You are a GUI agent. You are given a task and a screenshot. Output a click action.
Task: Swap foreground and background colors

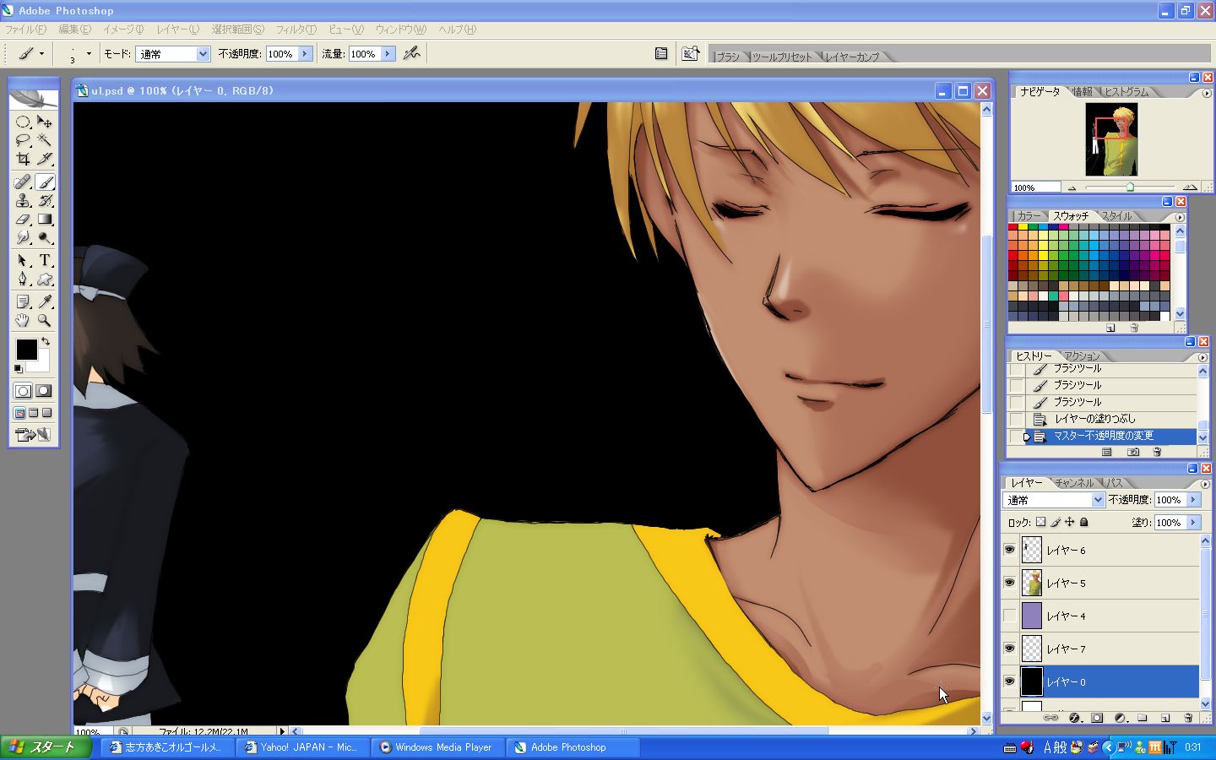coord(46,341)
